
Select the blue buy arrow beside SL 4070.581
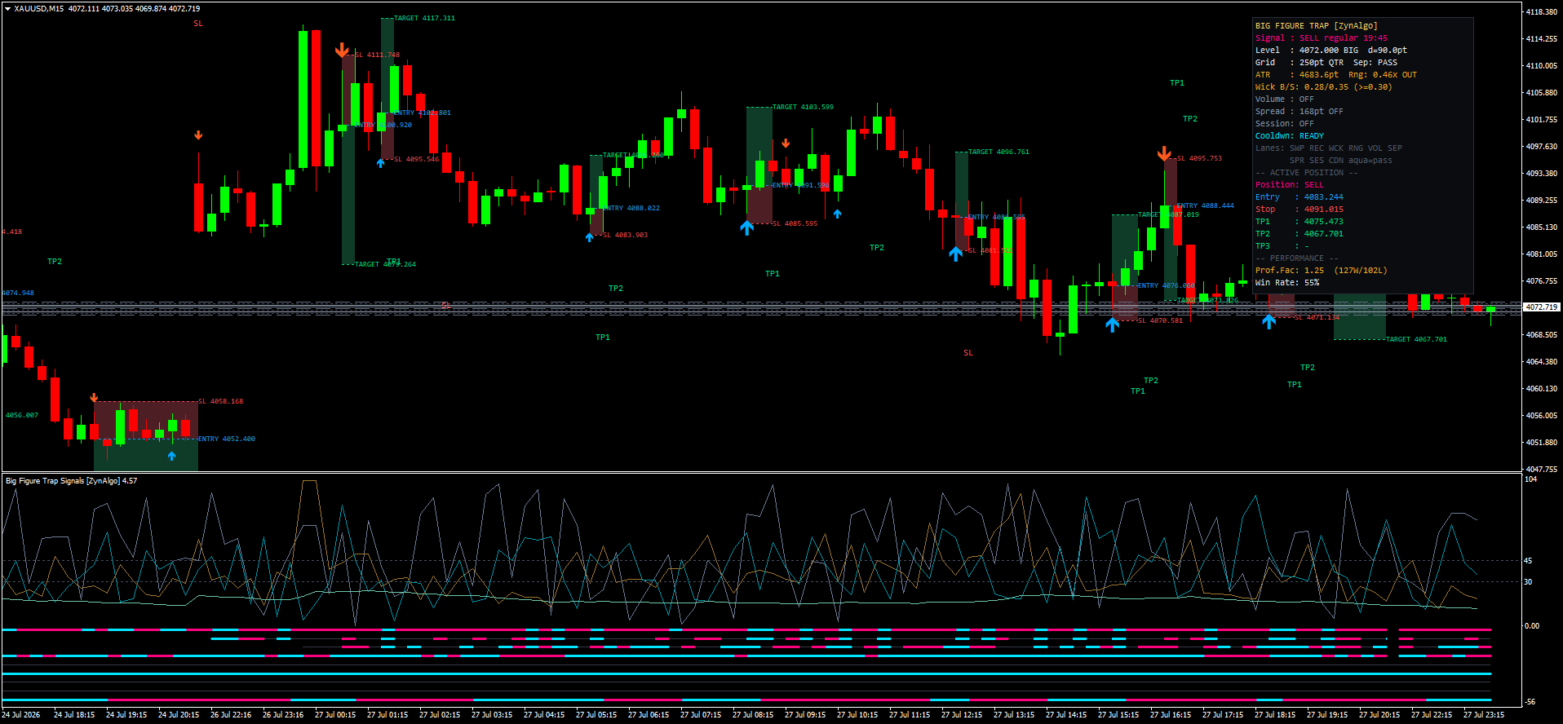point(1112,324)
